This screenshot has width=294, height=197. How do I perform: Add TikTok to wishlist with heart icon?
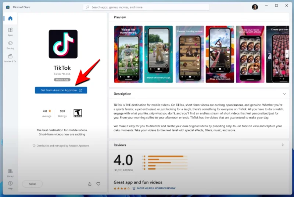98,184
